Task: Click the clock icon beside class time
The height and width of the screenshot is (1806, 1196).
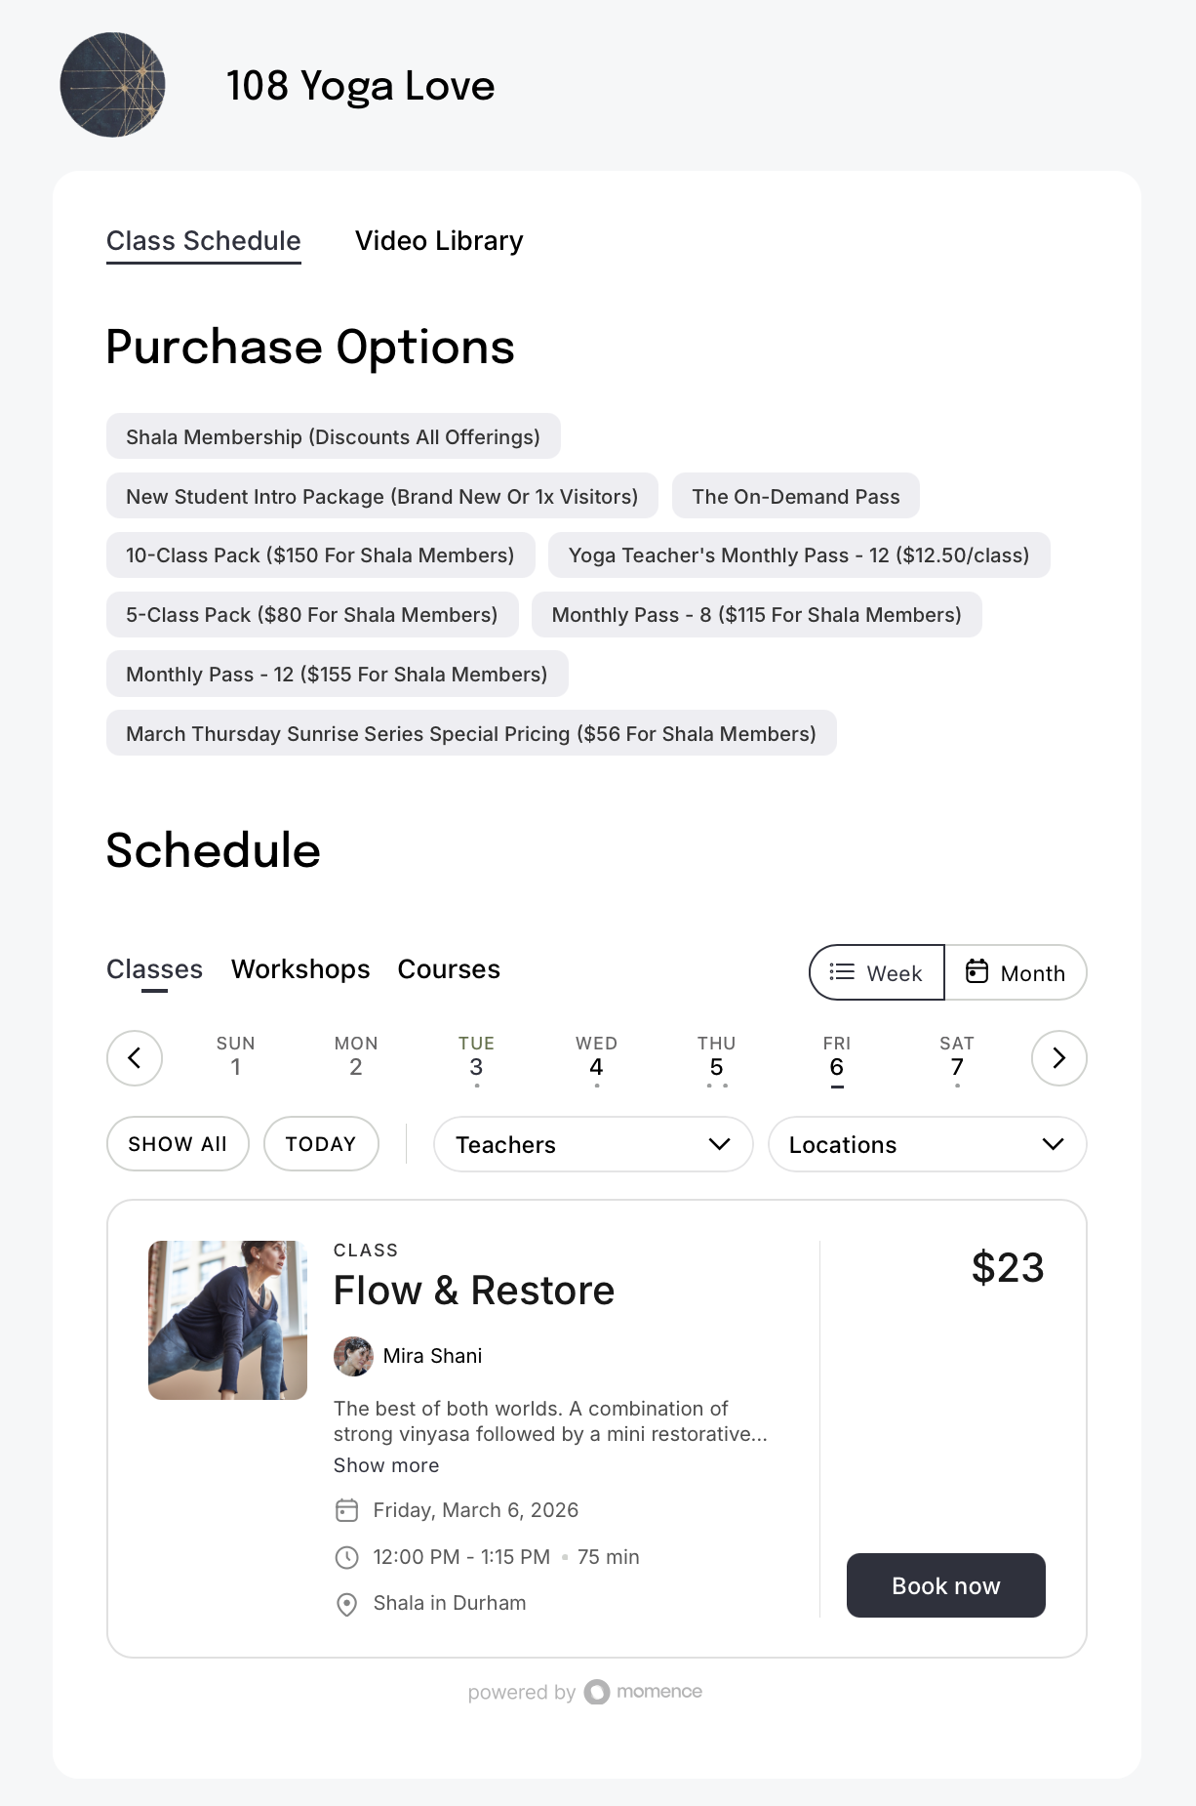Action: click(346, 1557)
